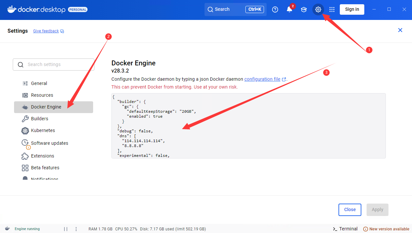412x233 pixels.
Task: Click the Apply button
Action: 377,209
